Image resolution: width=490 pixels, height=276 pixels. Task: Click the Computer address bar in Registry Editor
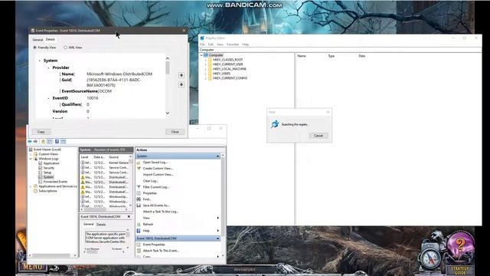pyautogui.click(x=340, y=50)
